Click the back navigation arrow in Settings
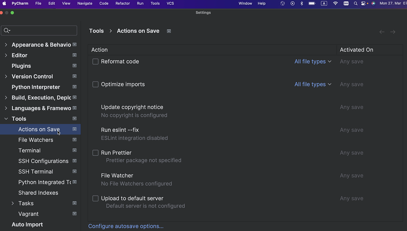The image size is (407, 231). [382, 32]
